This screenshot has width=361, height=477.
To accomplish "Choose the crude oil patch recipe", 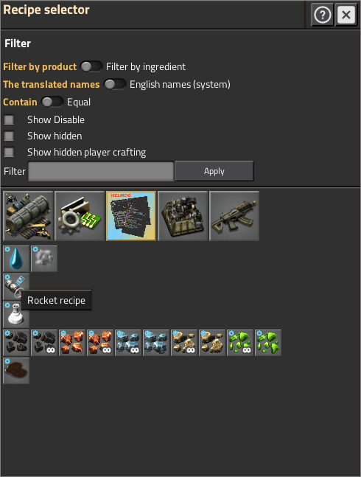I will coord(16,371).
